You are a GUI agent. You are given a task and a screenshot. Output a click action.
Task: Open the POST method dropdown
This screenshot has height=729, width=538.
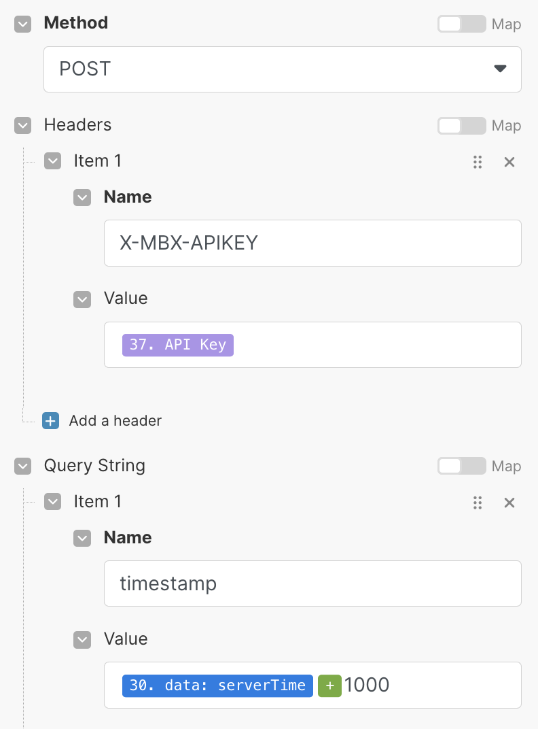coord(283,69)
